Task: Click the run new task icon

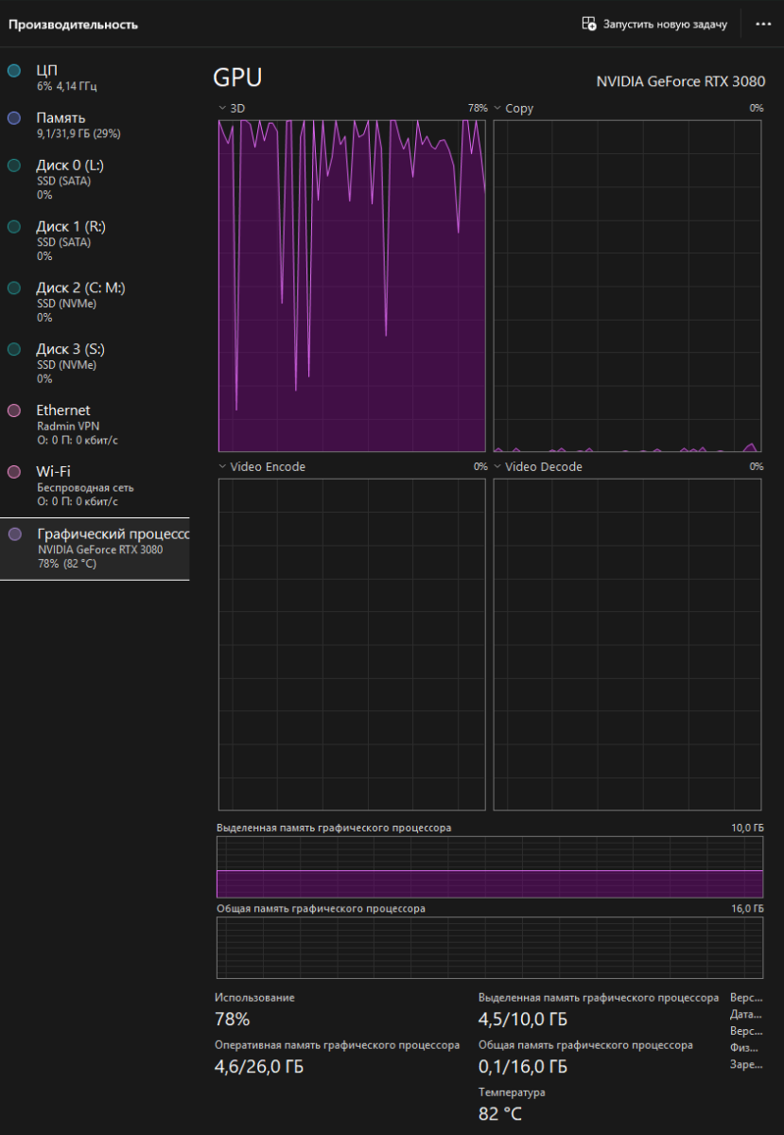Action: coord(589,24)
